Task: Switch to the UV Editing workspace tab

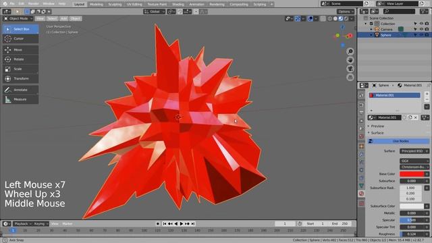Action: 134,4
